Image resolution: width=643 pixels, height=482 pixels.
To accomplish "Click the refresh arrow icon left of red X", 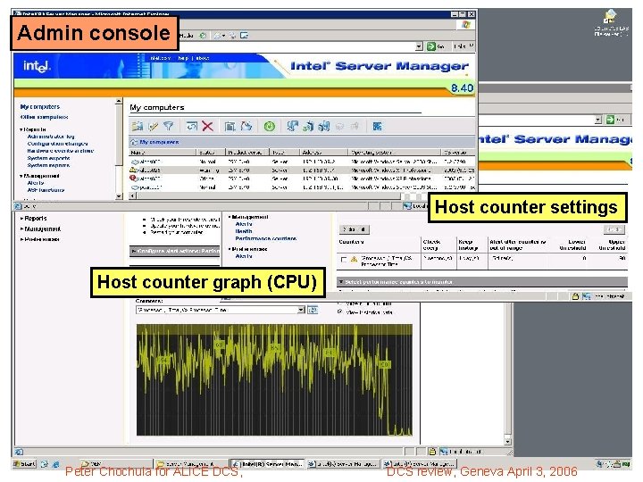I will tap(192, 126).
